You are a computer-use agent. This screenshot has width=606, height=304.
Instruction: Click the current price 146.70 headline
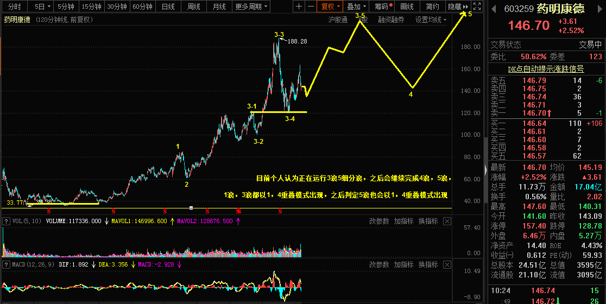click(x=528, y=26)
